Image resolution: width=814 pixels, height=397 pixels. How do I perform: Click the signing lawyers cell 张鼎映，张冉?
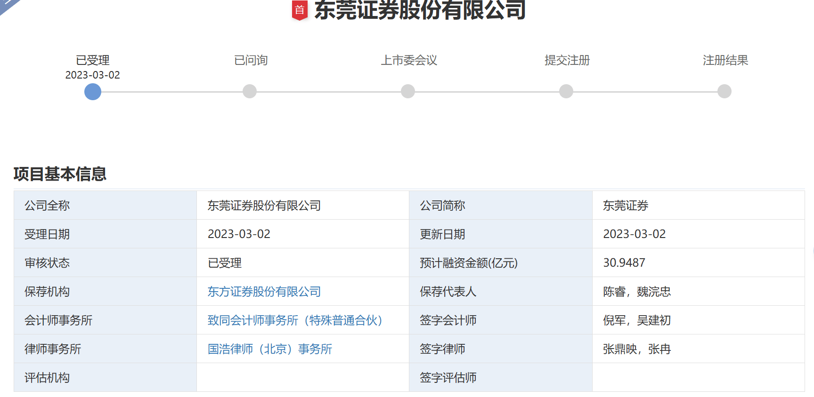click(x=637, y=349)
